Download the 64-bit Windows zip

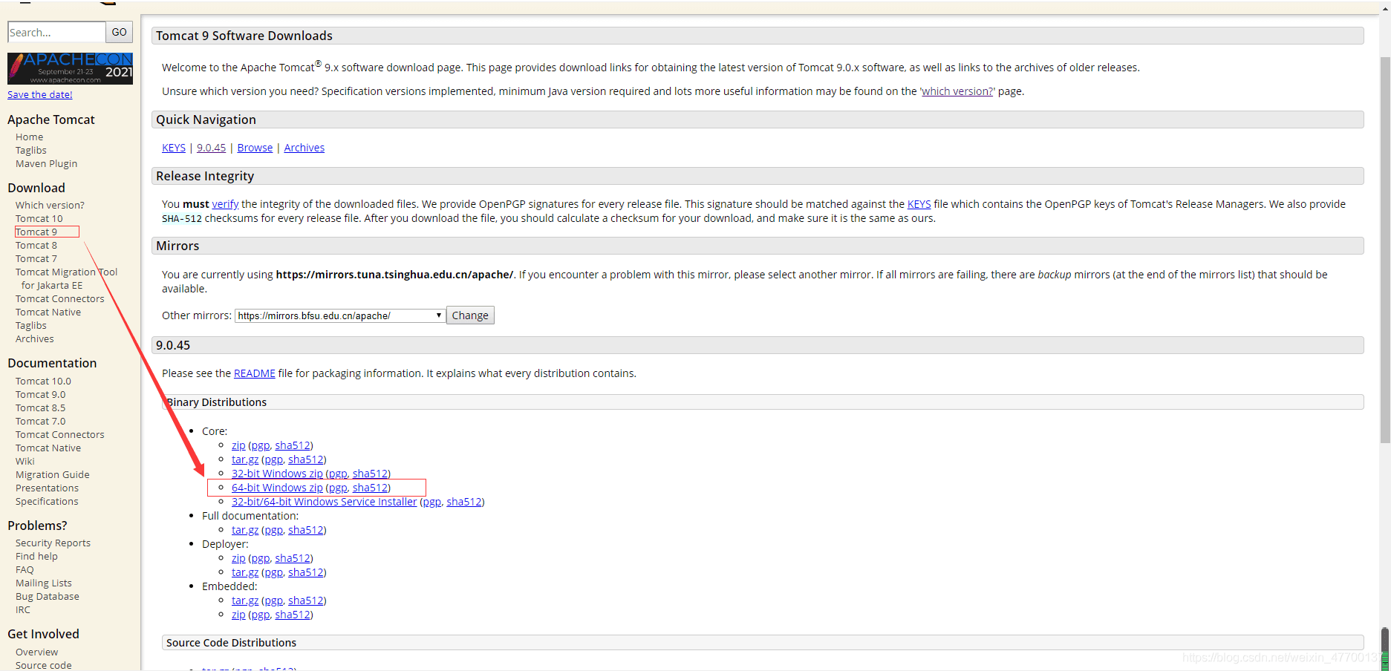click(277, 488)
